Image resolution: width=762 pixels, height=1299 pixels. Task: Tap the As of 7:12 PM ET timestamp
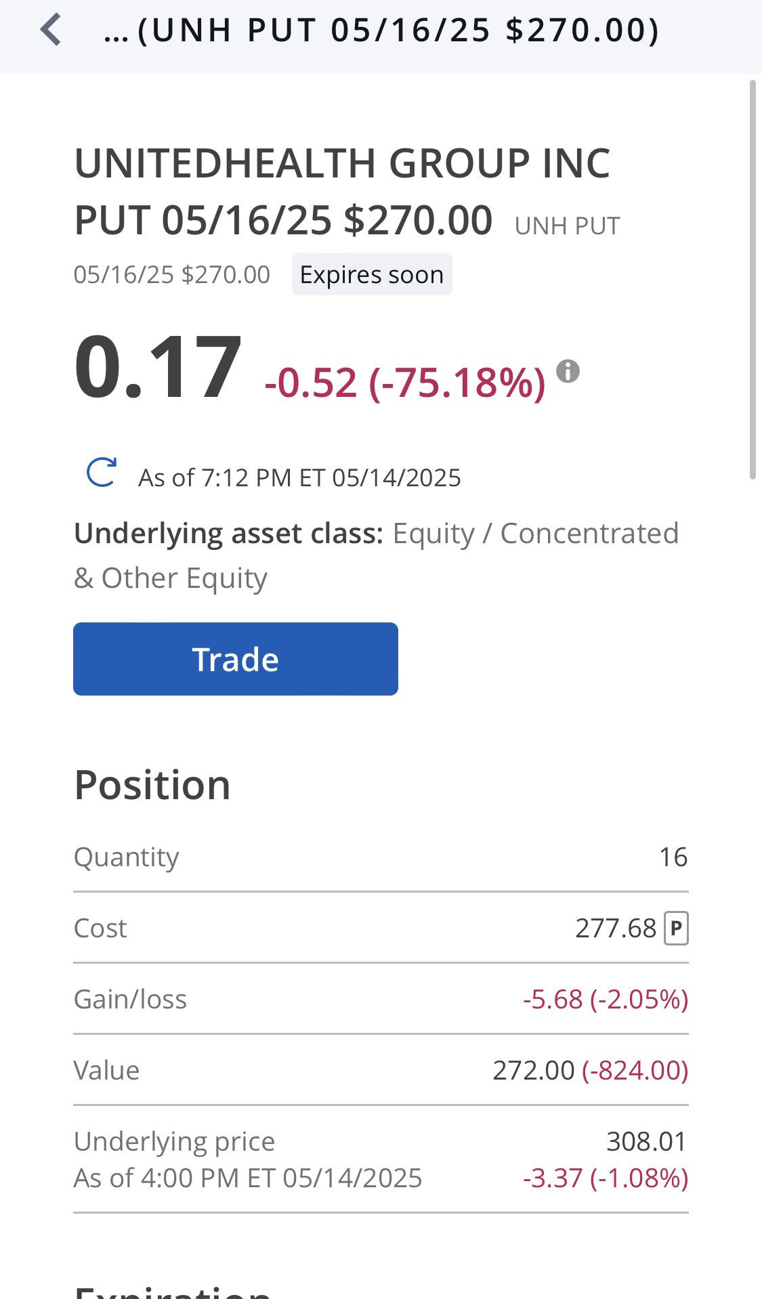pos(299,477)
